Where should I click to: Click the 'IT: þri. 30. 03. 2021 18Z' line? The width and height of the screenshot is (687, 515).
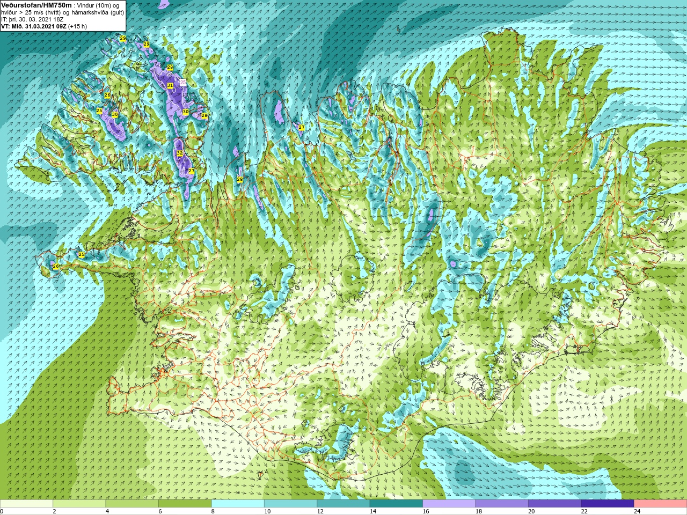pos(32,19)
